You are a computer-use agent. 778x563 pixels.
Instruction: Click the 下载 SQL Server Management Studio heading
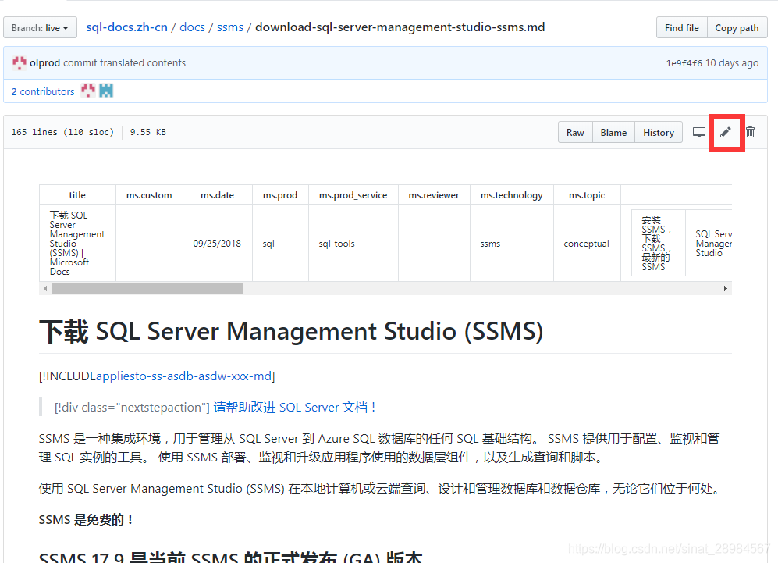[x=291, y=331]
